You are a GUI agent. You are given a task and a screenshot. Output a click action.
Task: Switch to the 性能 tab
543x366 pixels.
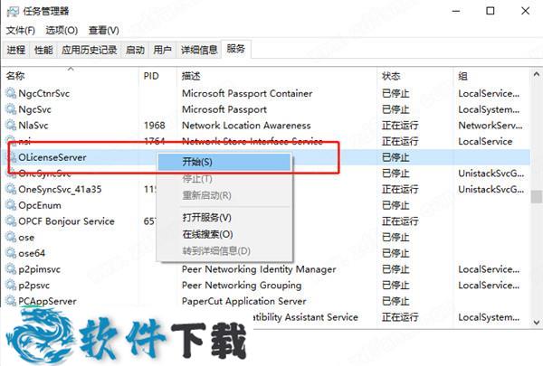[43, 50]
